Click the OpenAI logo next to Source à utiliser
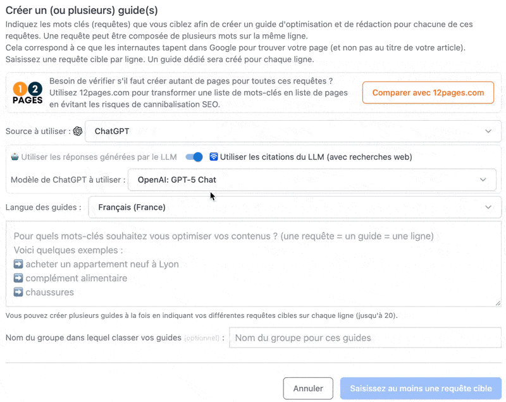The height and width of the screenshot is (402, 506). (79, 131)
